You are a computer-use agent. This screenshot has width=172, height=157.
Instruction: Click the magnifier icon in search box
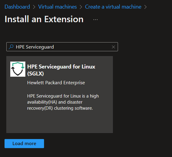click(x=11, y=47)
